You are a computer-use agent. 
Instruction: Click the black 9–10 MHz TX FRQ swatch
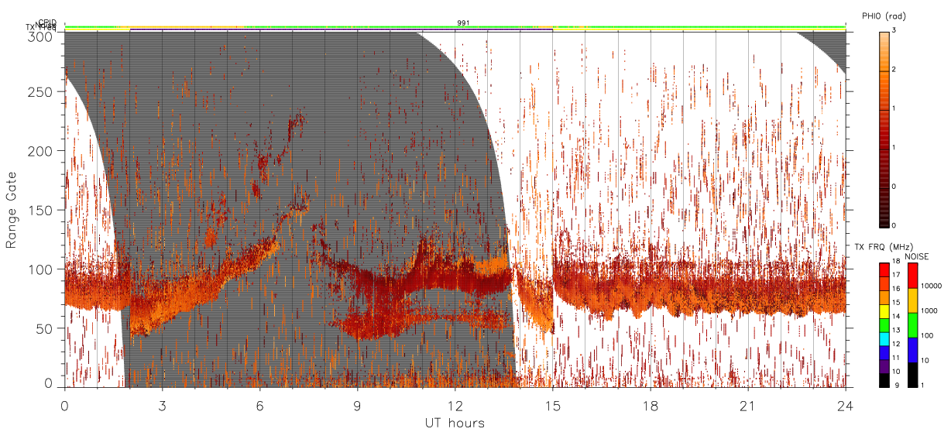(884, 380)
